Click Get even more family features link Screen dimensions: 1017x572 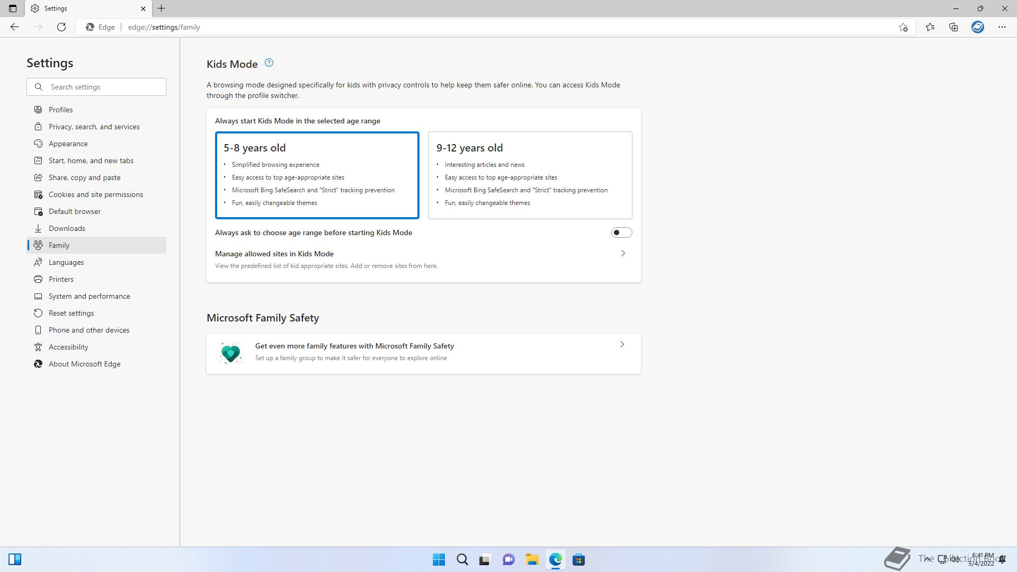[354, 346]
